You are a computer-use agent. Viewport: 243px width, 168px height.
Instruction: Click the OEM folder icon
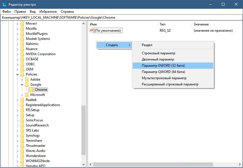click(22, 69)
